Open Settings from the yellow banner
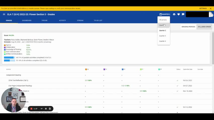The width and height of the screenshot is (214, 120). point(203,8)
